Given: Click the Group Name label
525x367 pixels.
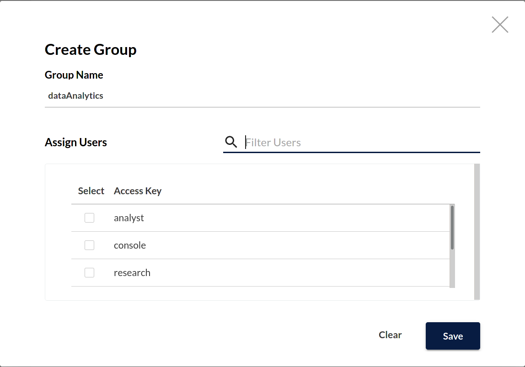Looking at the screenshot, I should point(74,74).
